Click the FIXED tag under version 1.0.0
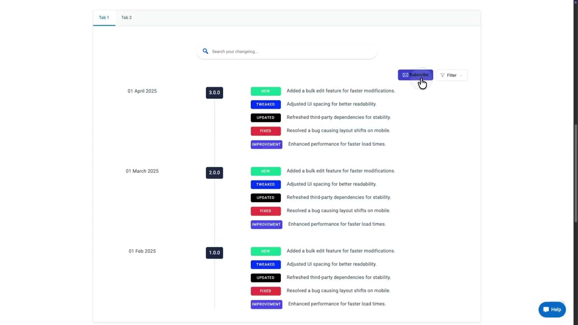The width and height of the screenshot is (578, 325). tap(266, 291)
